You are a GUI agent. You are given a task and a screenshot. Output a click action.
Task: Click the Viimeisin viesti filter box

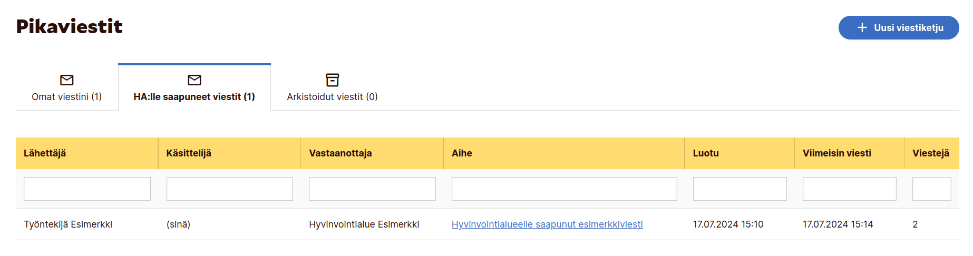point(849,189)
